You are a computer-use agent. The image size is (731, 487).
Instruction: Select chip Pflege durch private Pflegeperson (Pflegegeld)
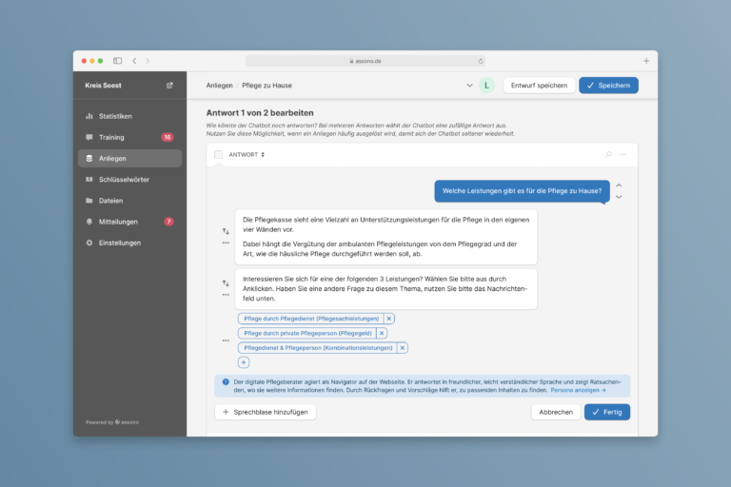pyautogui.click(x=307, y=333)
